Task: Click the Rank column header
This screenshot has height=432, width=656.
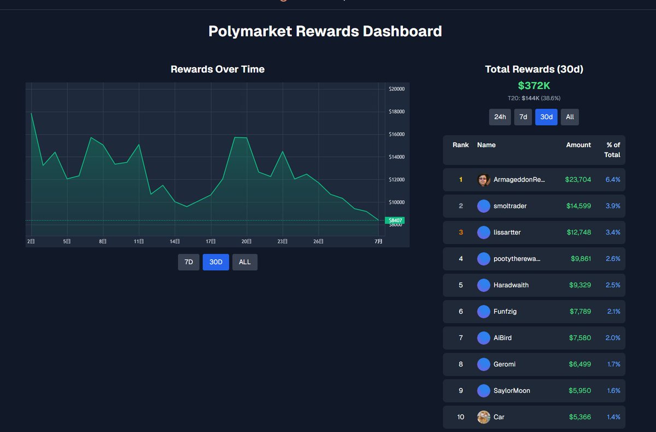Action: coord(461,145)
